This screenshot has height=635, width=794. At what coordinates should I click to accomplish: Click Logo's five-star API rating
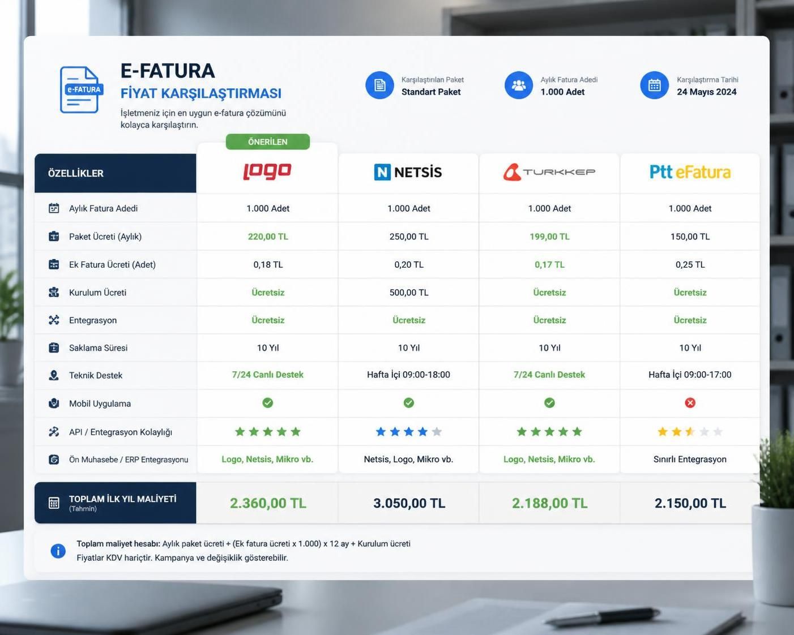[268, 432]
